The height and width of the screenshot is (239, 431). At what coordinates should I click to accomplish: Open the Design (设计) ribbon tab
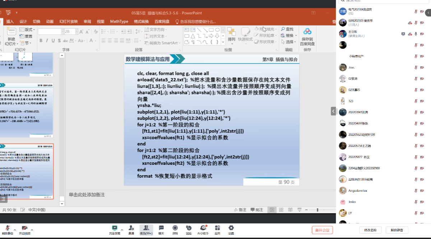(23, 21)
